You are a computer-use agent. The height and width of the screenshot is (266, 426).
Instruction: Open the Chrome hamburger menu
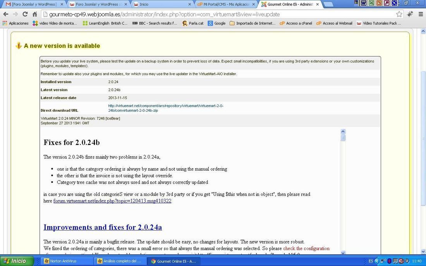point(421,14)
